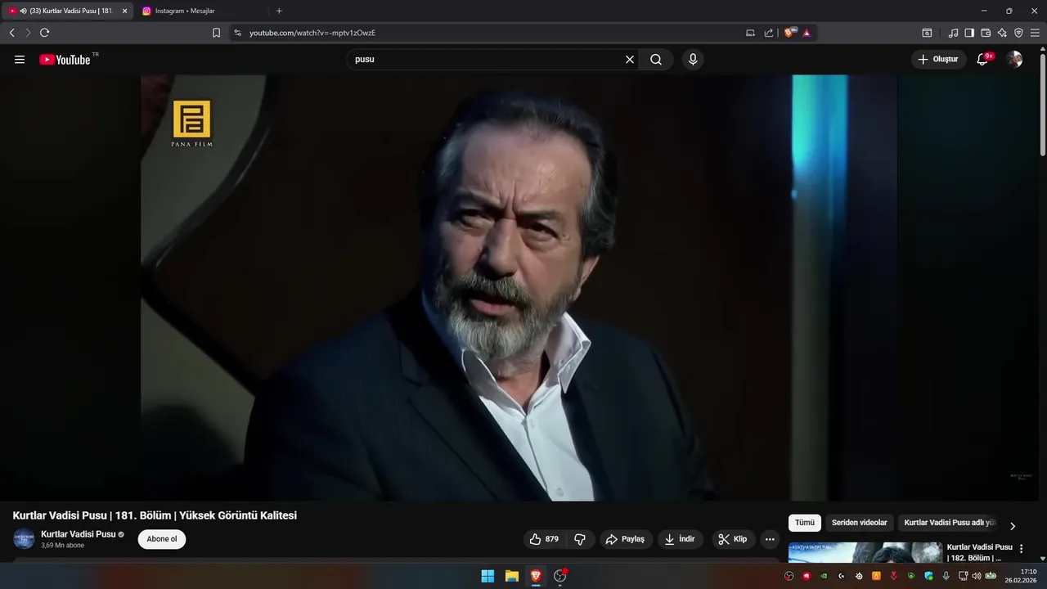Screen dimensions: 1047x589
Task: Open Kurtlar Vadisi Pusu channel name link
Action: click(79, 534)
